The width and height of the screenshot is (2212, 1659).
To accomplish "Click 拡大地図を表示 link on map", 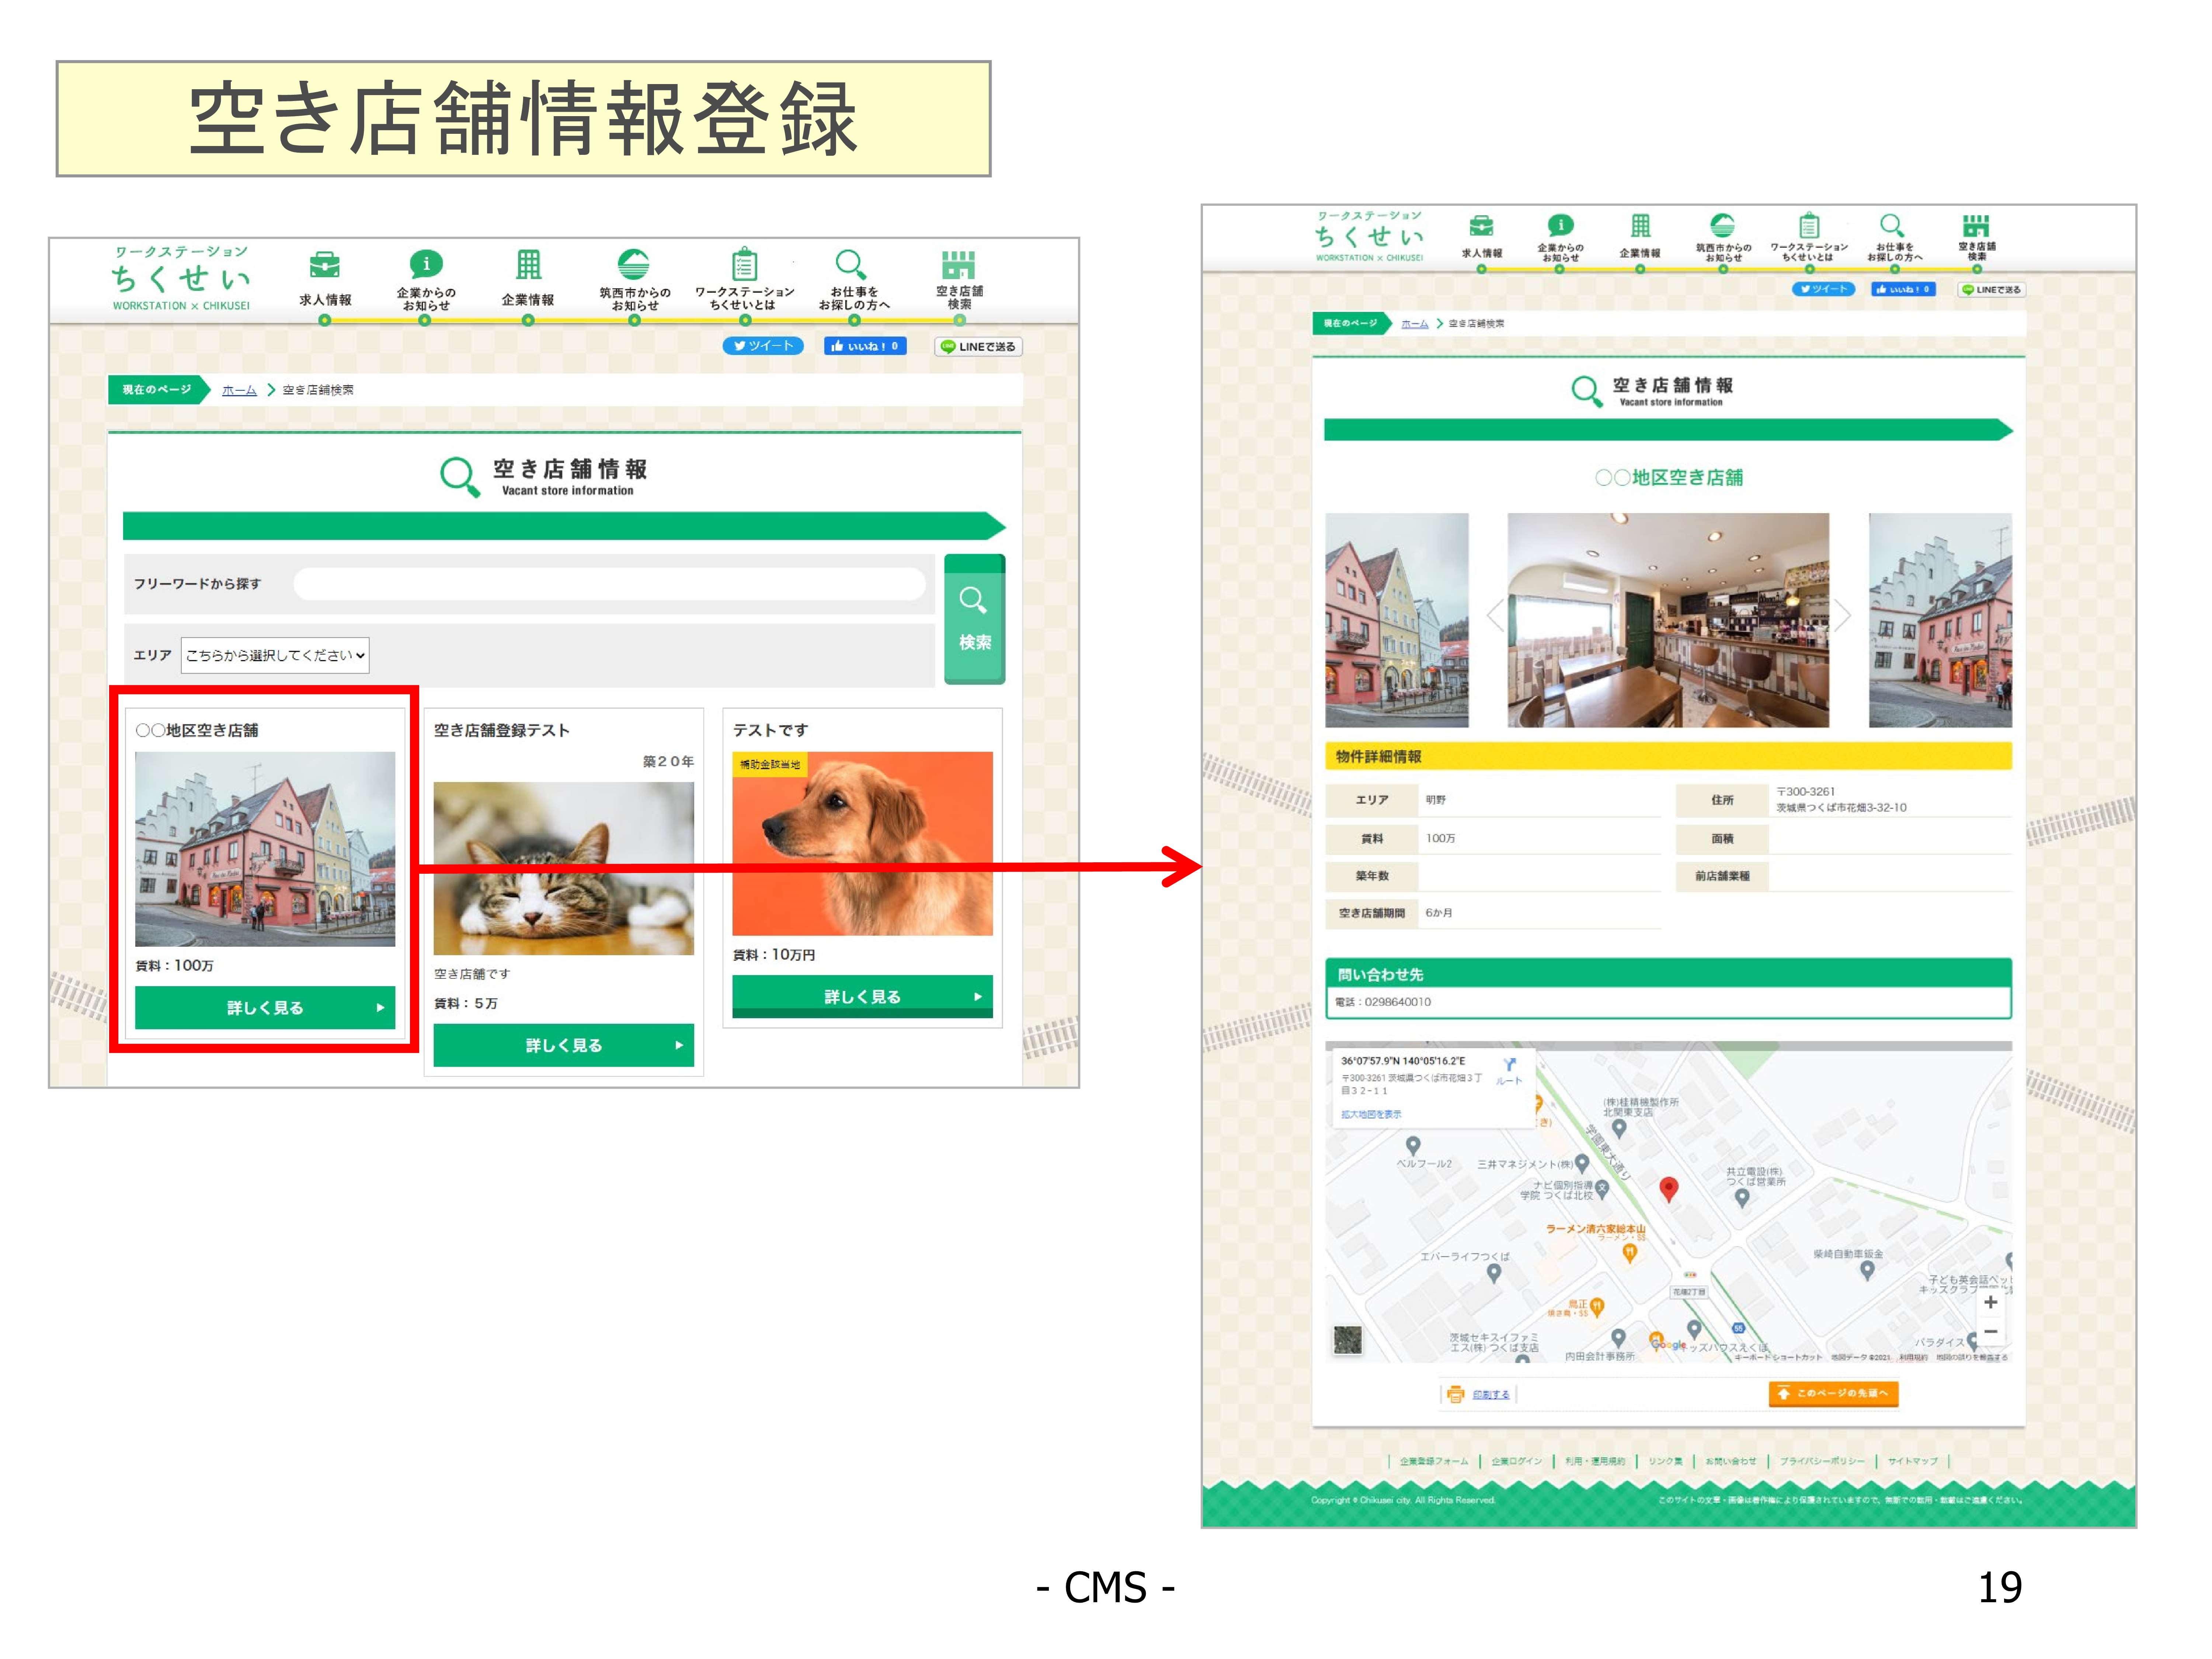I will click(x=1371, y=1114).
